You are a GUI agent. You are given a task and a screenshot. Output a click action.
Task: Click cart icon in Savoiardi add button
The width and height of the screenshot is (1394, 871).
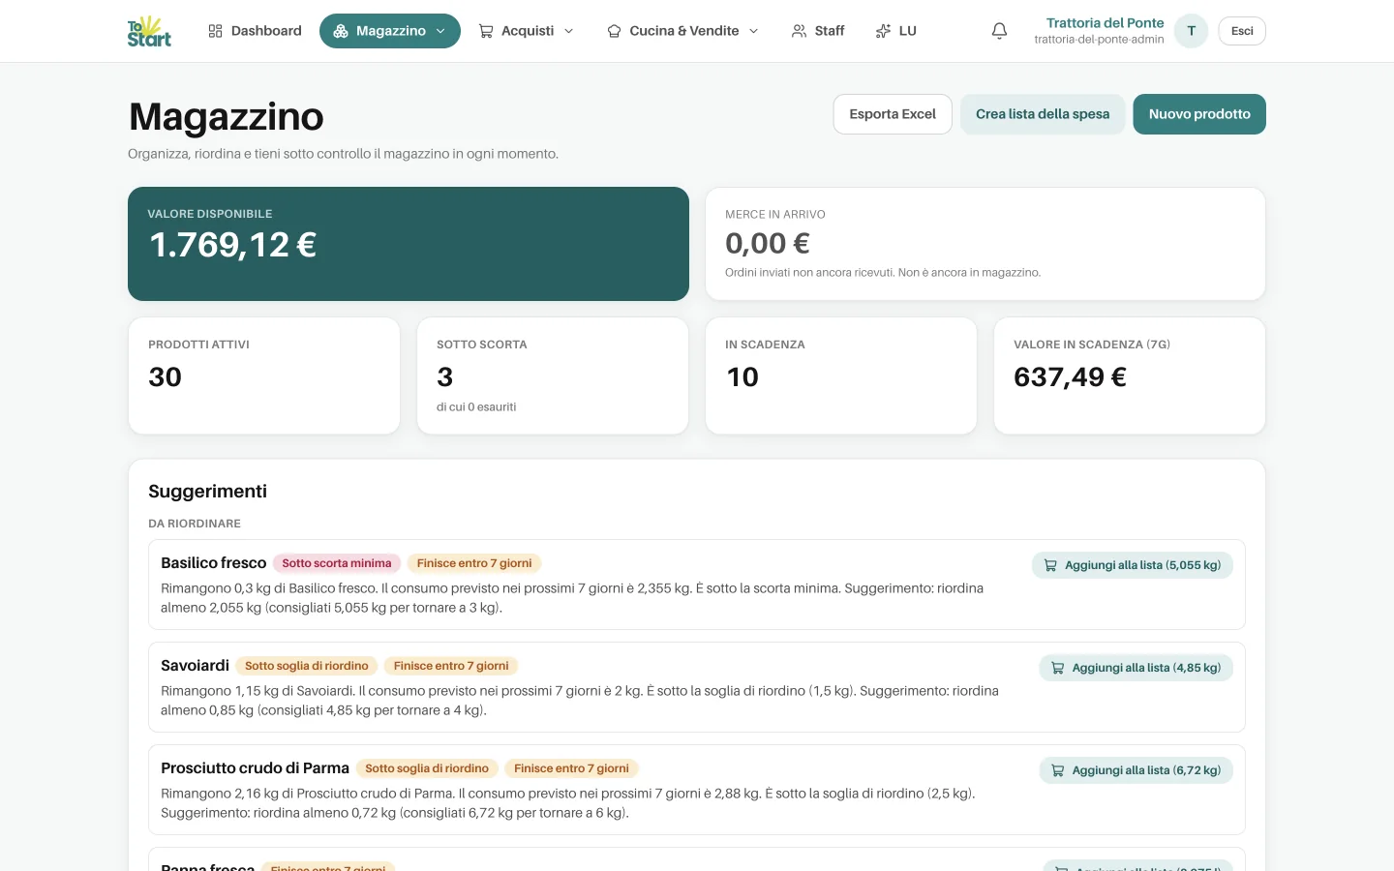click(x=1057, y=668)
